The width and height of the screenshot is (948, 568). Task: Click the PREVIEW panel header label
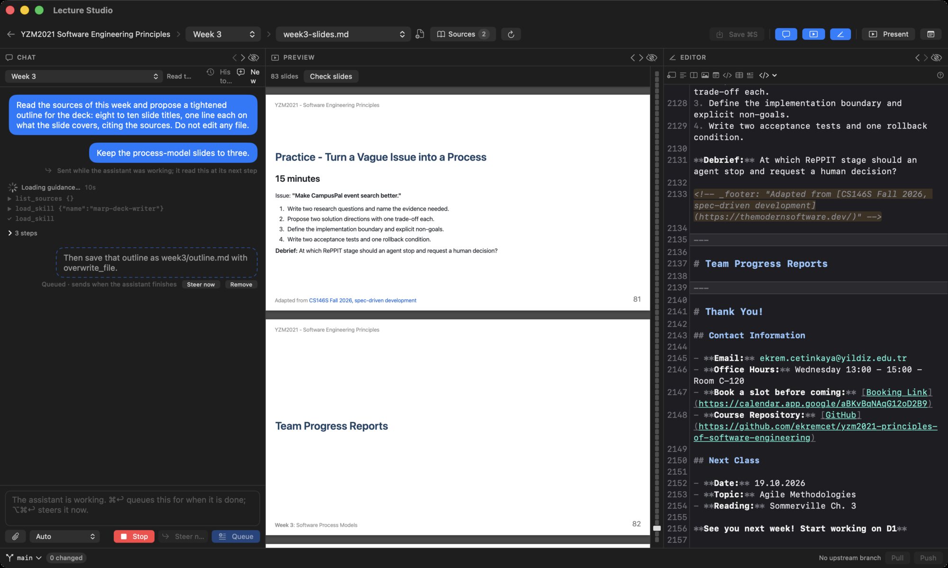299,57
